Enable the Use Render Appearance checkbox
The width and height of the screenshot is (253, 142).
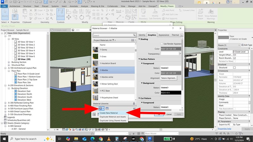click(161, 44)
